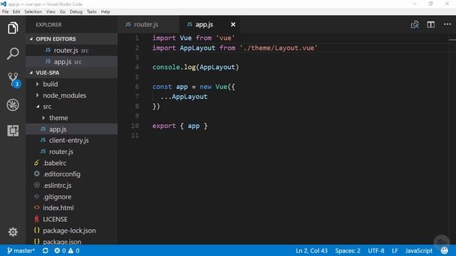This screenshot has width=456, height=256.
Task: Open the File menu
Action: 5,11
